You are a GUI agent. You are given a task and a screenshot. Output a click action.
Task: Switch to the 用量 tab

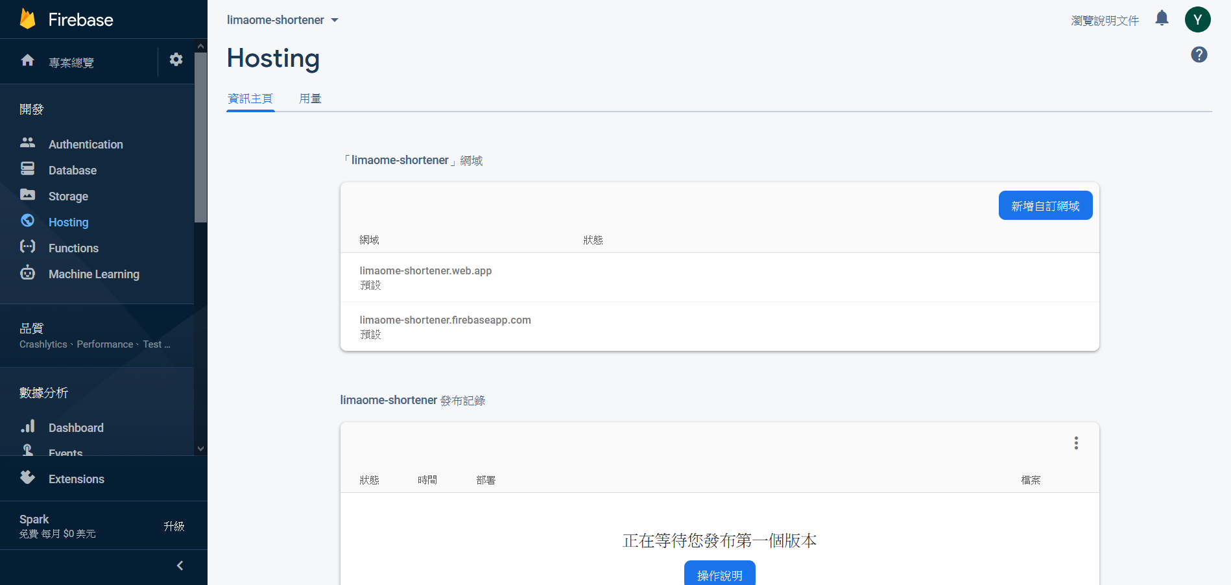(310, 99)
